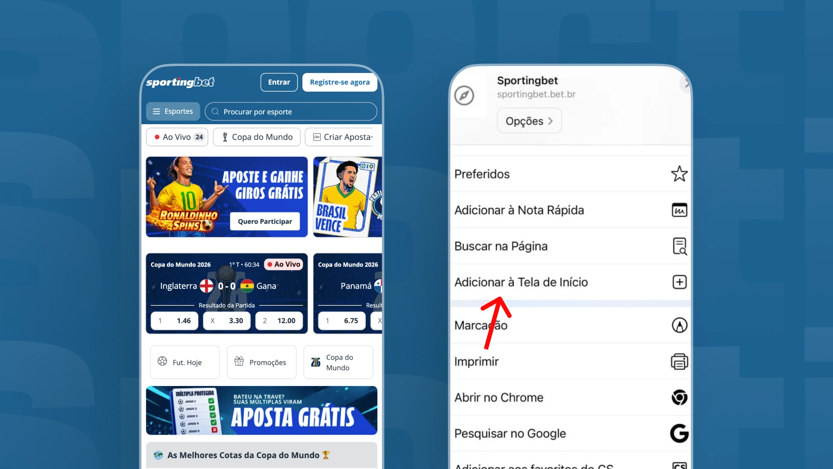
Task: Select Imprimir menu entry
Action: point(571,361)
